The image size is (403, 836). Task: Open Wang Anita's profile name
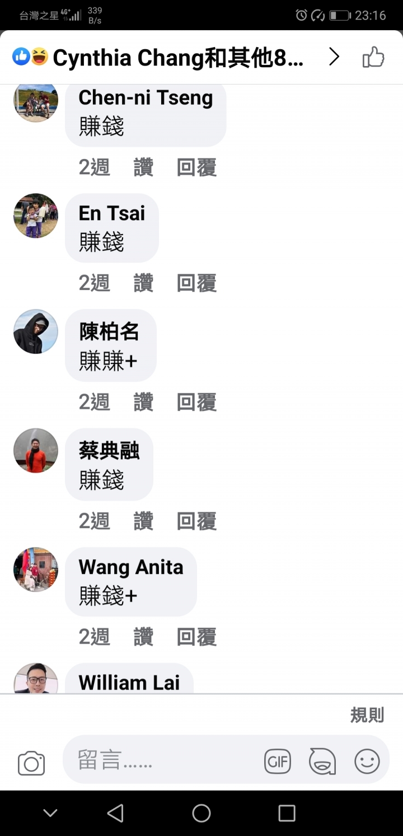point(131,567)
